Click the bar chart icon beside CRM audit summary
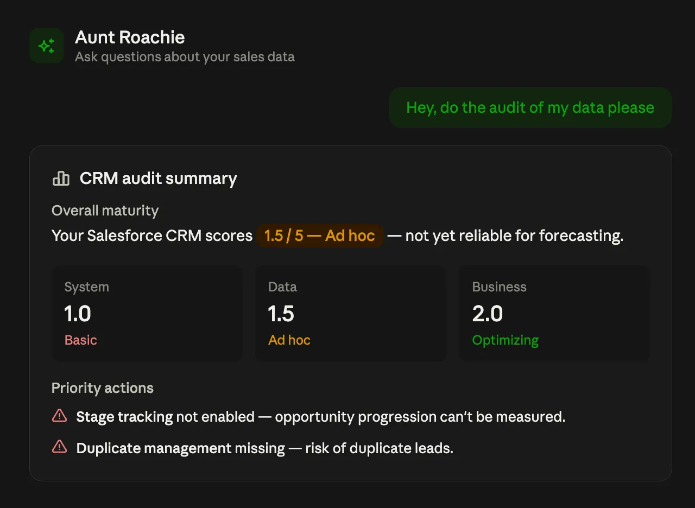Screen dimensions: 695x508 click(61, 179)
